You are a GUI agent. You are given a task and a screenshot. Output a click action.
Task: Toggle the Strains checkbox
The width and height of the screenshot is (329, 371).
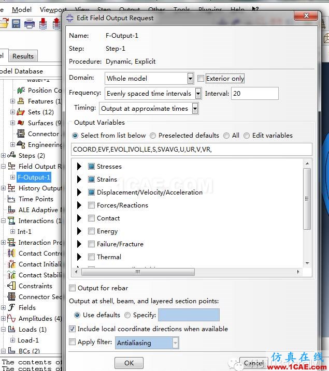pyautogui.click(x=91, y=180)
